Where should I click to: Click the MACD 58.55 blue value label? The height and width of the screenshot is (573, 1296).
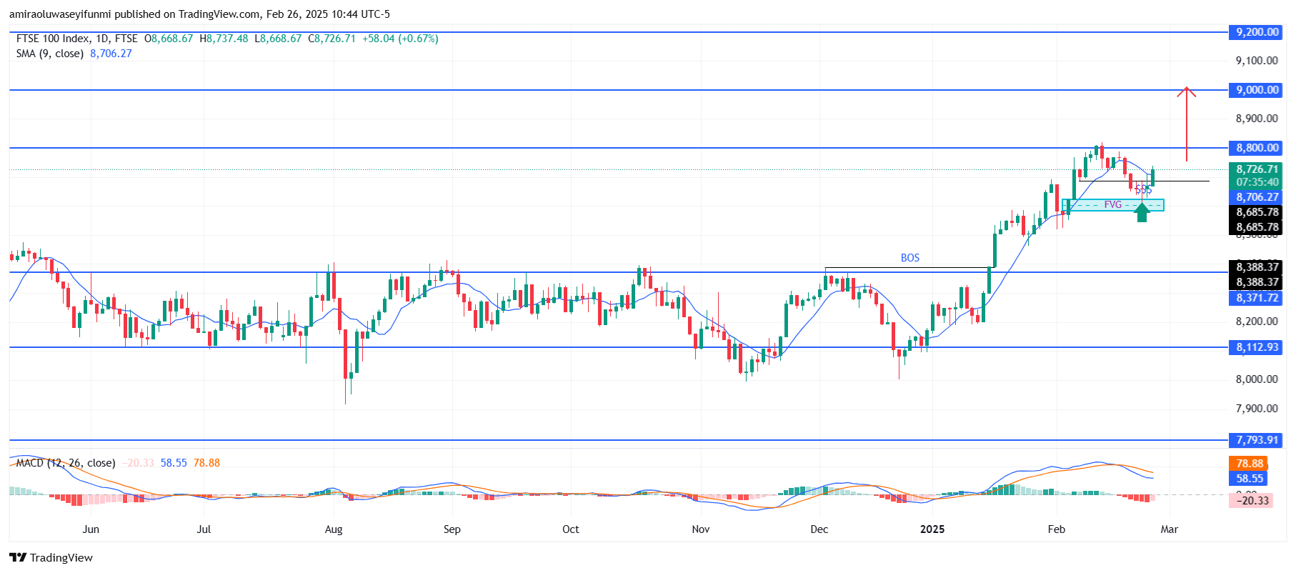point(1249,479)
